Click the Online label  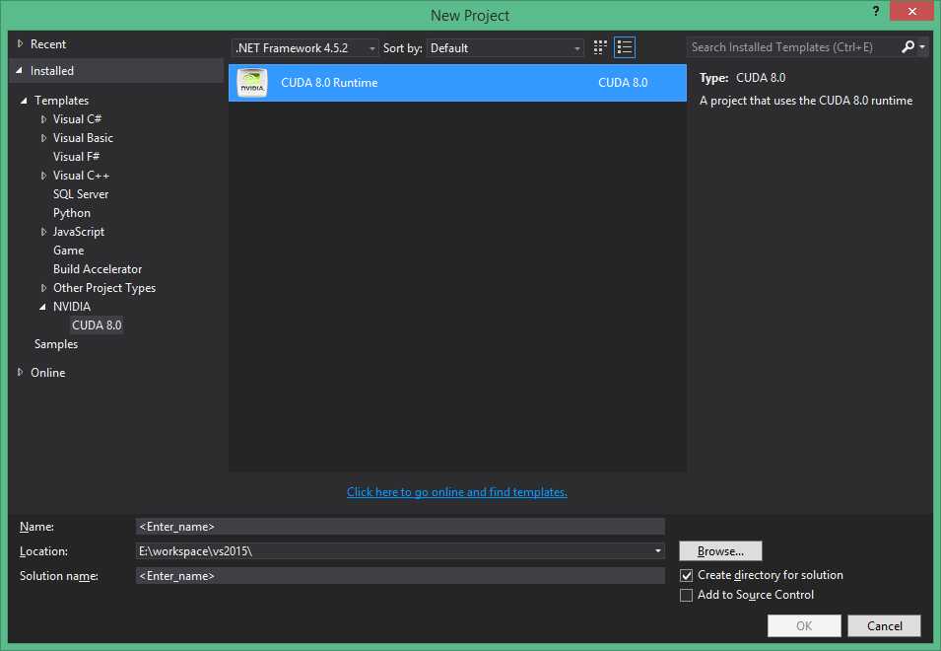[x=48, y=372]
